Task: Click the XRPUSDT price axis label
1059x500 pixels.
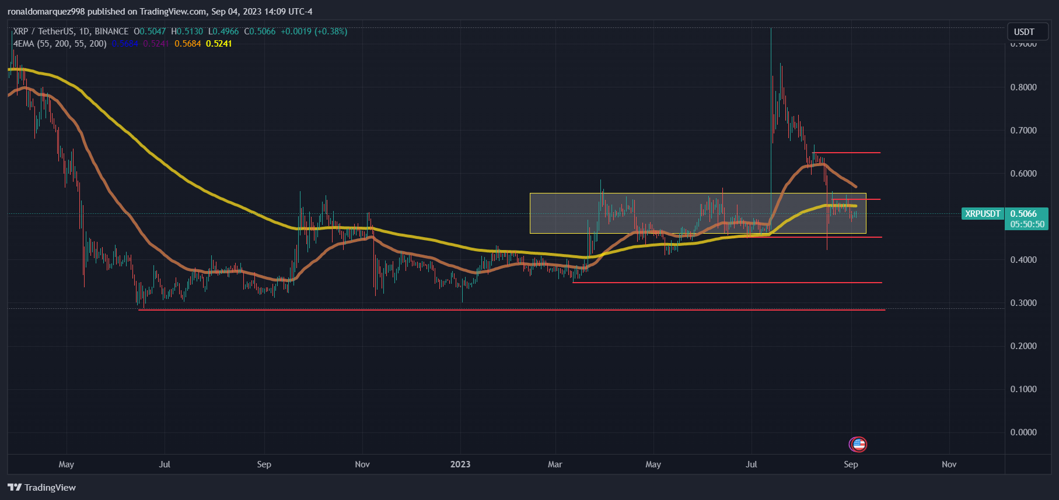Action: [x=983, y=214]
